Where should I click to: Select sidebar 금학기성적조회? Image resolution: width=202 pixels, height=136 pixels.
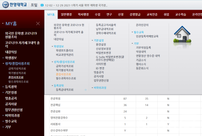pos(17,69)
